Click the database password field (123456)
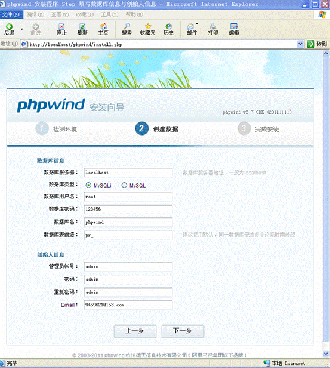Viewport: 330px width, 368px height. 128,209
